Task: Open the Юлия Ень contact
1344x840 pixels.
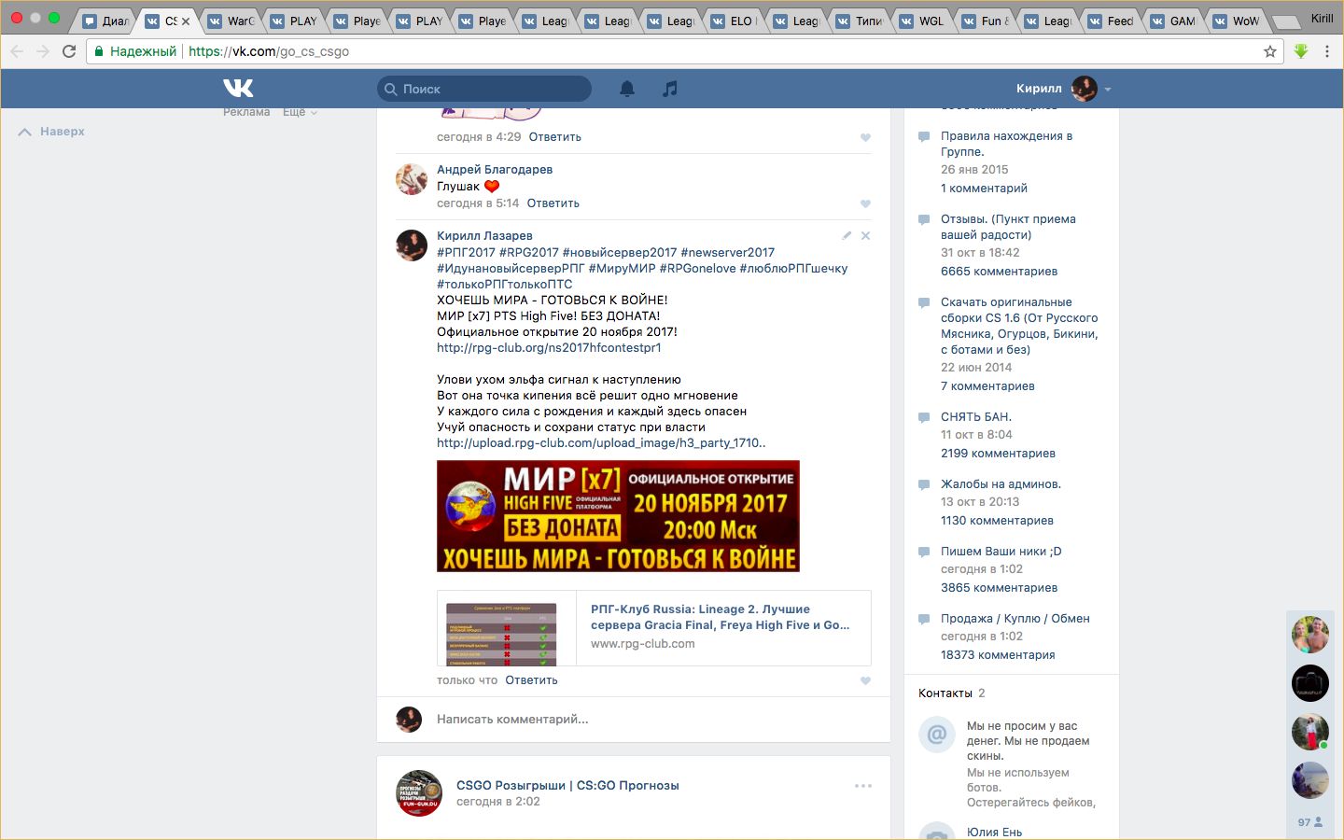Action: tap(994, 833)
